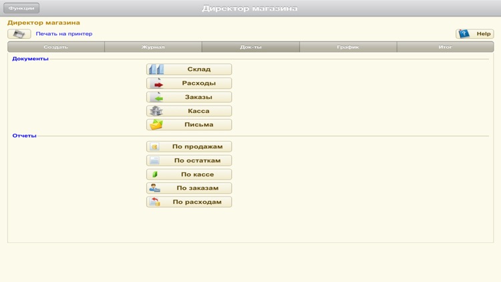Open the По расходам report label
Image resolution: width=501 pixels, height=282 pixels.
(197, 202)
